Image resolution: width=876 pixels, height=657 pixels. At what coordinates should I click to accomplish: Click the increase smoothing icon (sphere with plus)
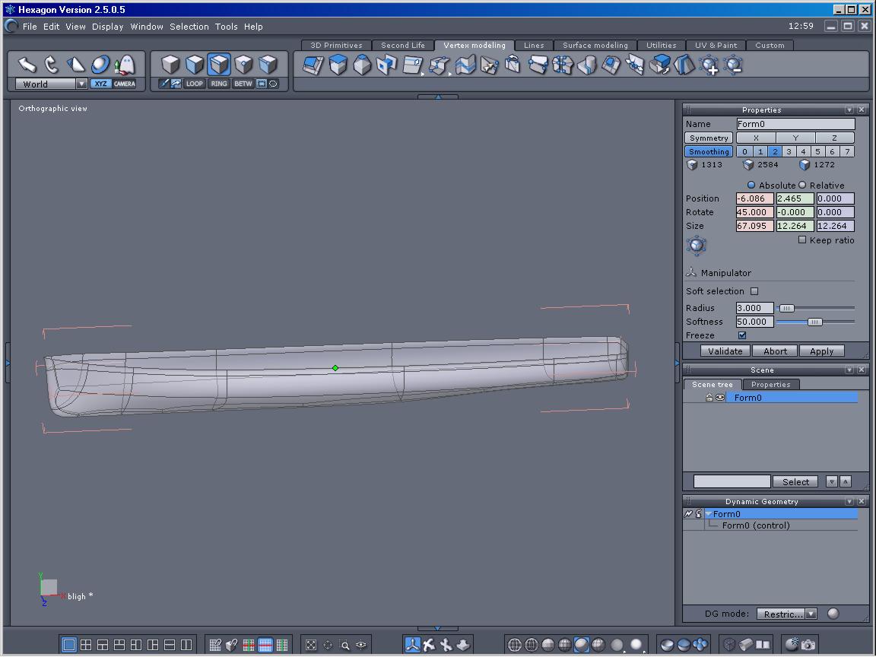[x=709, y=65]
